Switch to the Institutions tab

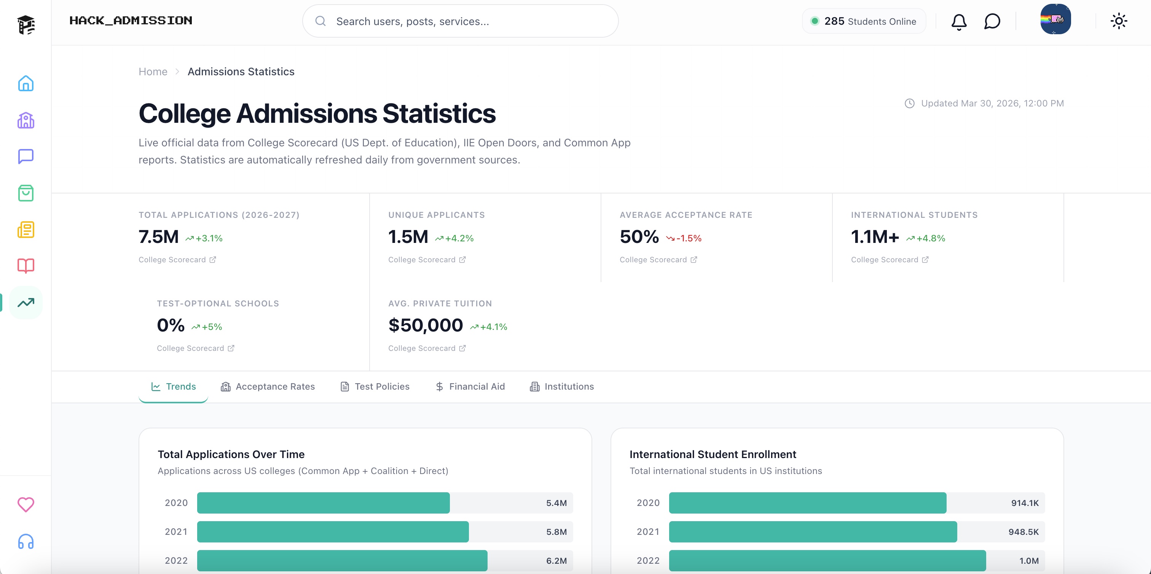[562, 387]
